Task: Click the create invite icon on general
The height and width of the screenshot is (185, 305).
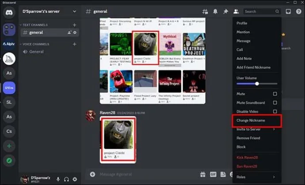Action: click(69, 33)
